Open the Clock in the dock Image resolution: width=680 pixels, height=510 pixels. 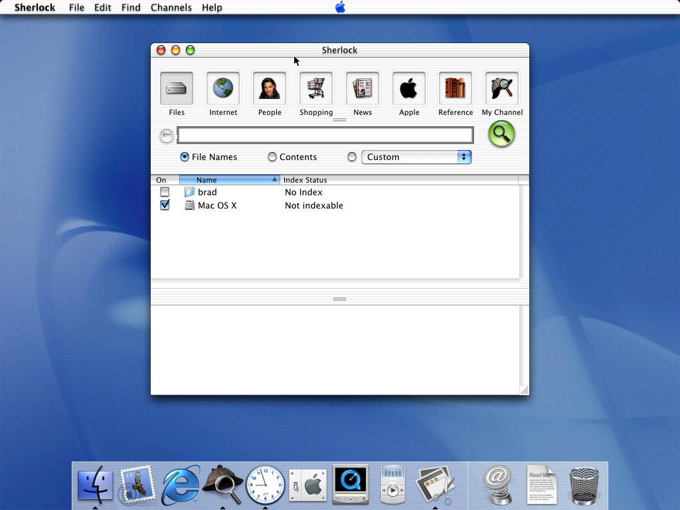pyautogui.click(x=265, y=485)
